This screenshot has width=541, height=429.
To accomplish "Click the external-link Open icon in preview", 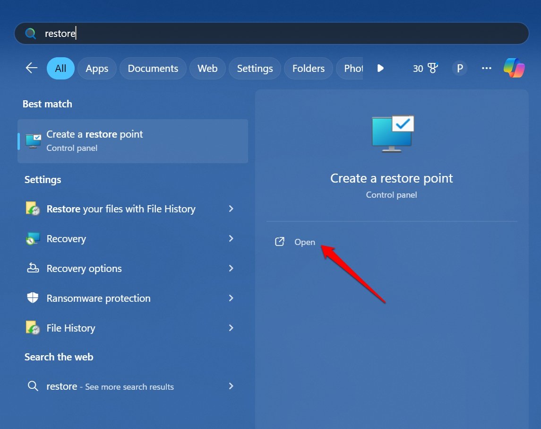I will (x=279, y=242).
